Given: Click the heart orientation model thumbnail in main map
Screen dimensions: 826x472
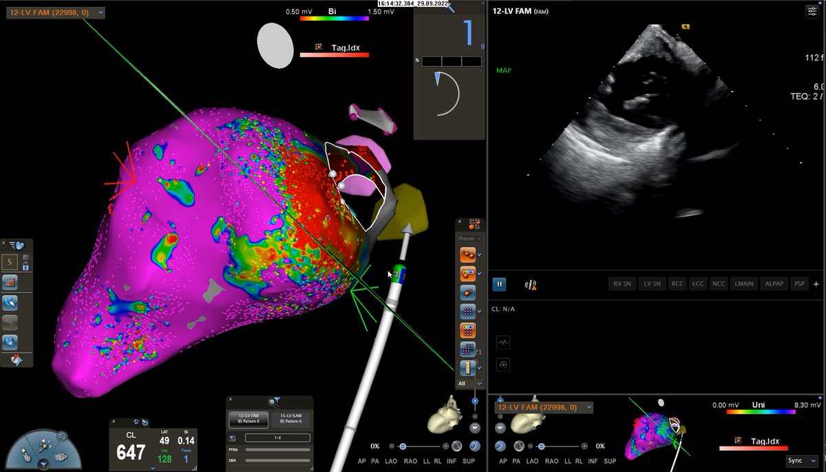Looking at the screenshot, I should coord(445,414).
